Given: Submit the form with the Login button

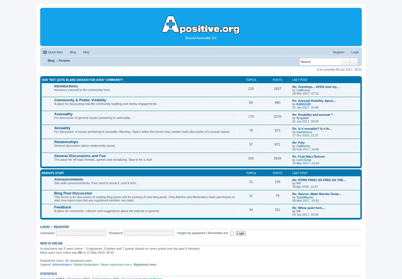Looking at the screenshot, I should (241, 233).
